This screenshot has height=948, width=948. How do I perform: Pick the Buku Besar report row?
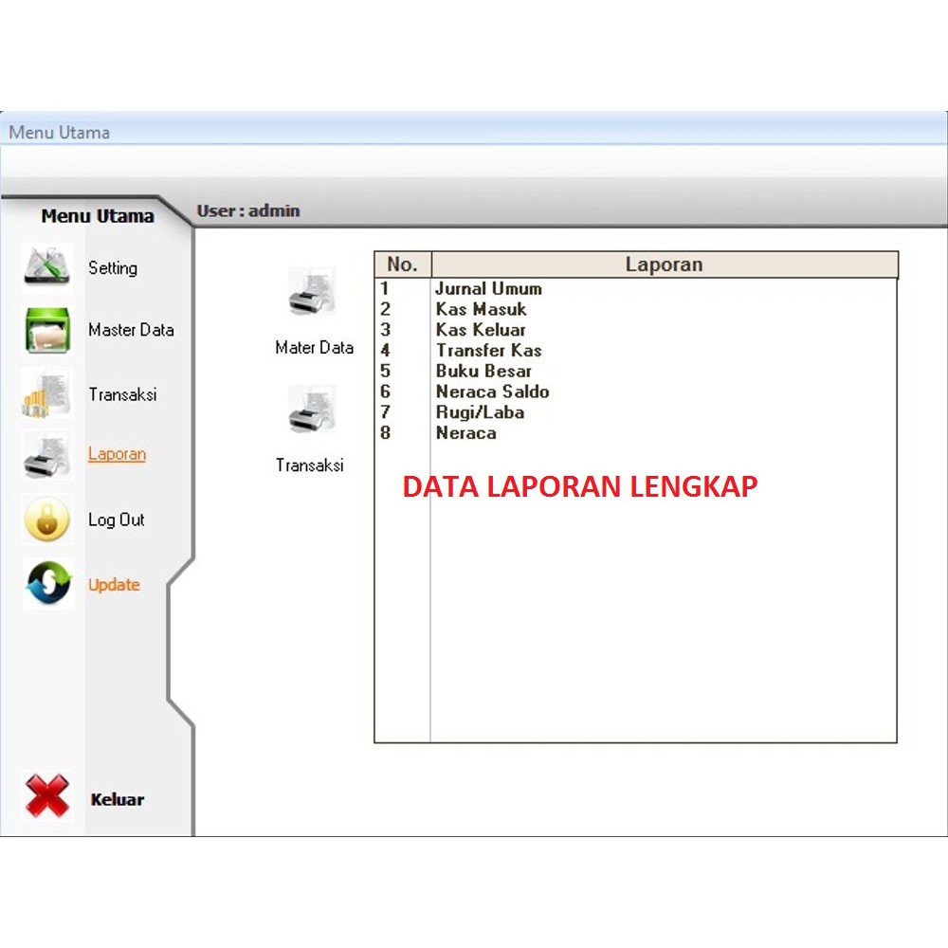pos(483,372)
